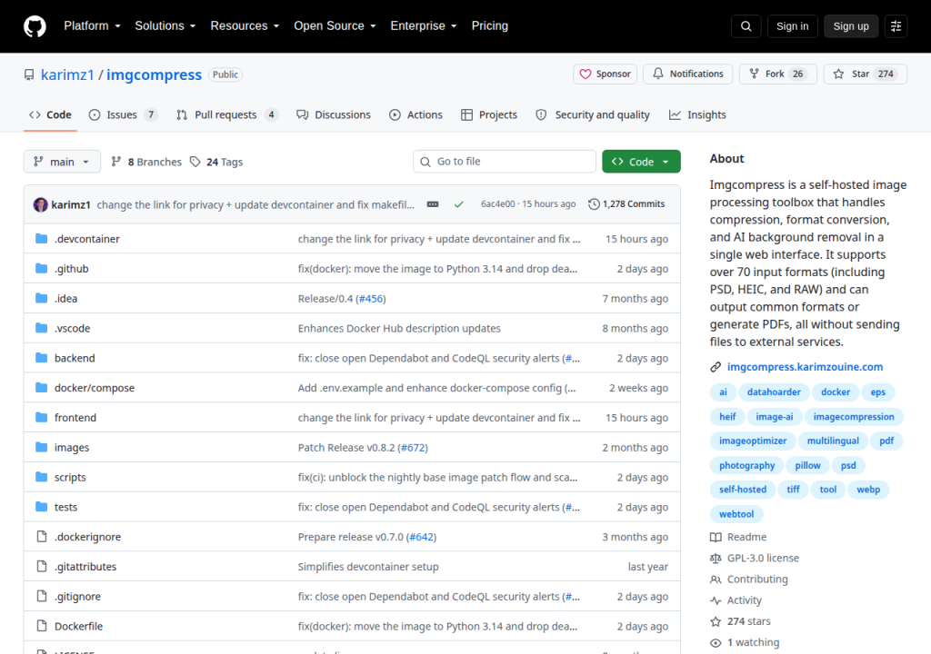View the 24 Tags link

(216, 162)
